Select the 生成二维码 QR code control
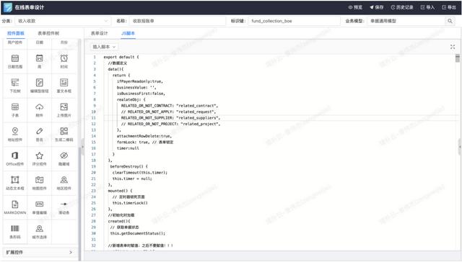 coord(64,135)
